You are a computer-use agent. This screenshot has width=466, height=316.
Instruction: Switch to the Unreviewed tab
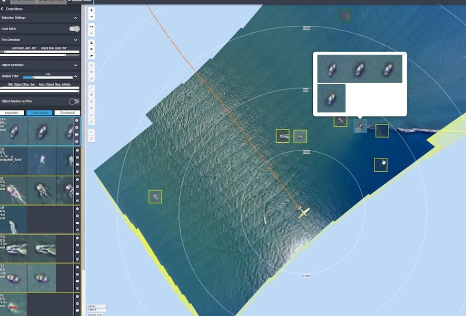[39, 113]
